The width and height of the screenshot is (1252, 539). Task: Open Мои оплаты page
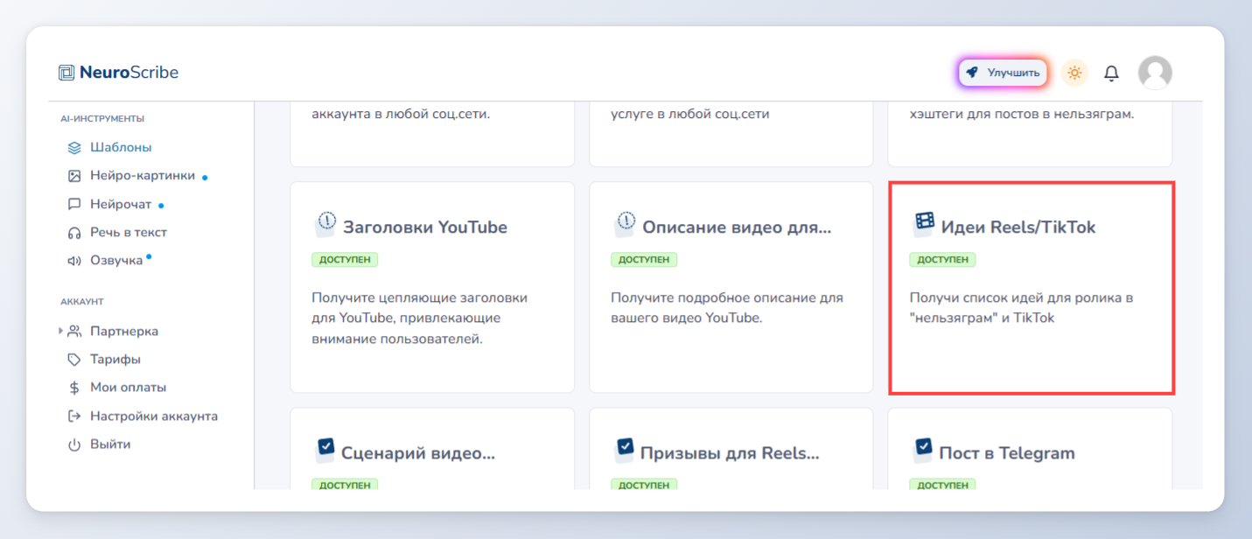click(x=128, y=388)
